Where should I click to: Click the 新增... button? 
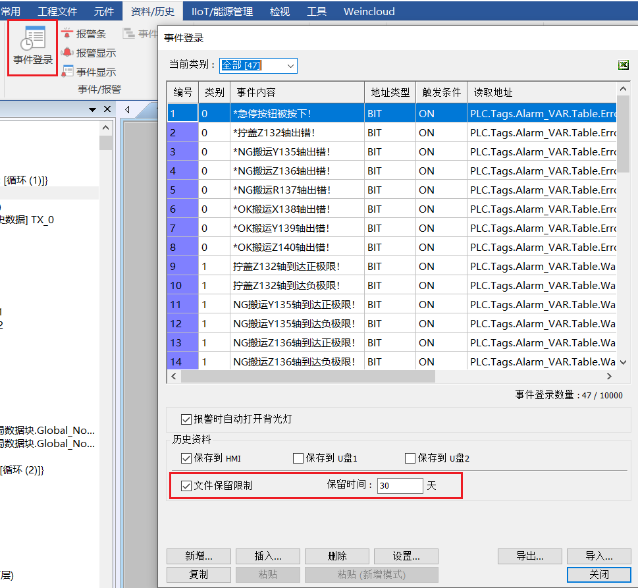pyautogui.click(x=198, y=556)
